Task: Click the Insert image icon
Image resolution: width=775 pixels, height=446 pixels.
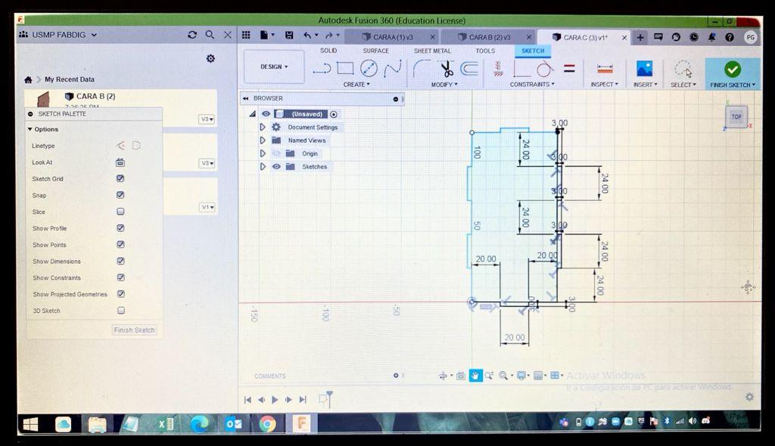Action: coord(645,69)
